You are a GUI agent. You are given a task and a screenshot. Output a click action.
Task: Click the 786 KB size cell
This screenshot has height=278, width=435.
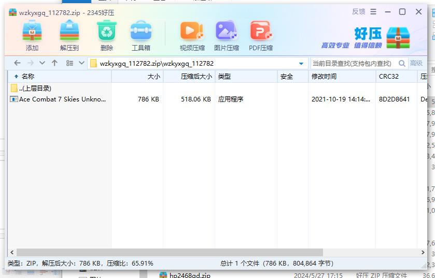[x=148, y=99]
